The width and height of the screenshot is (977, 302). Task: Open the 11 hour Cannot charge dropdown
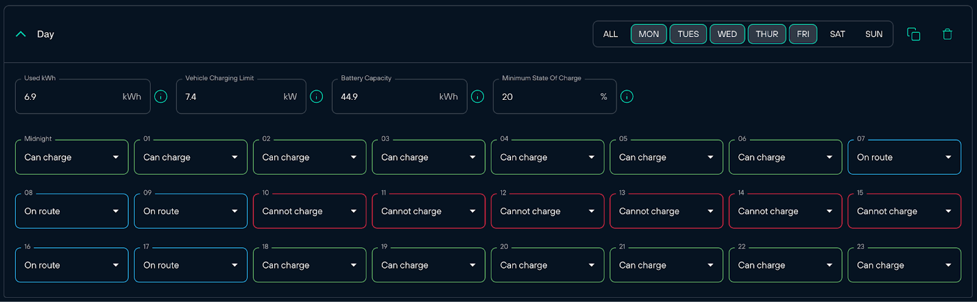[429, 211]
